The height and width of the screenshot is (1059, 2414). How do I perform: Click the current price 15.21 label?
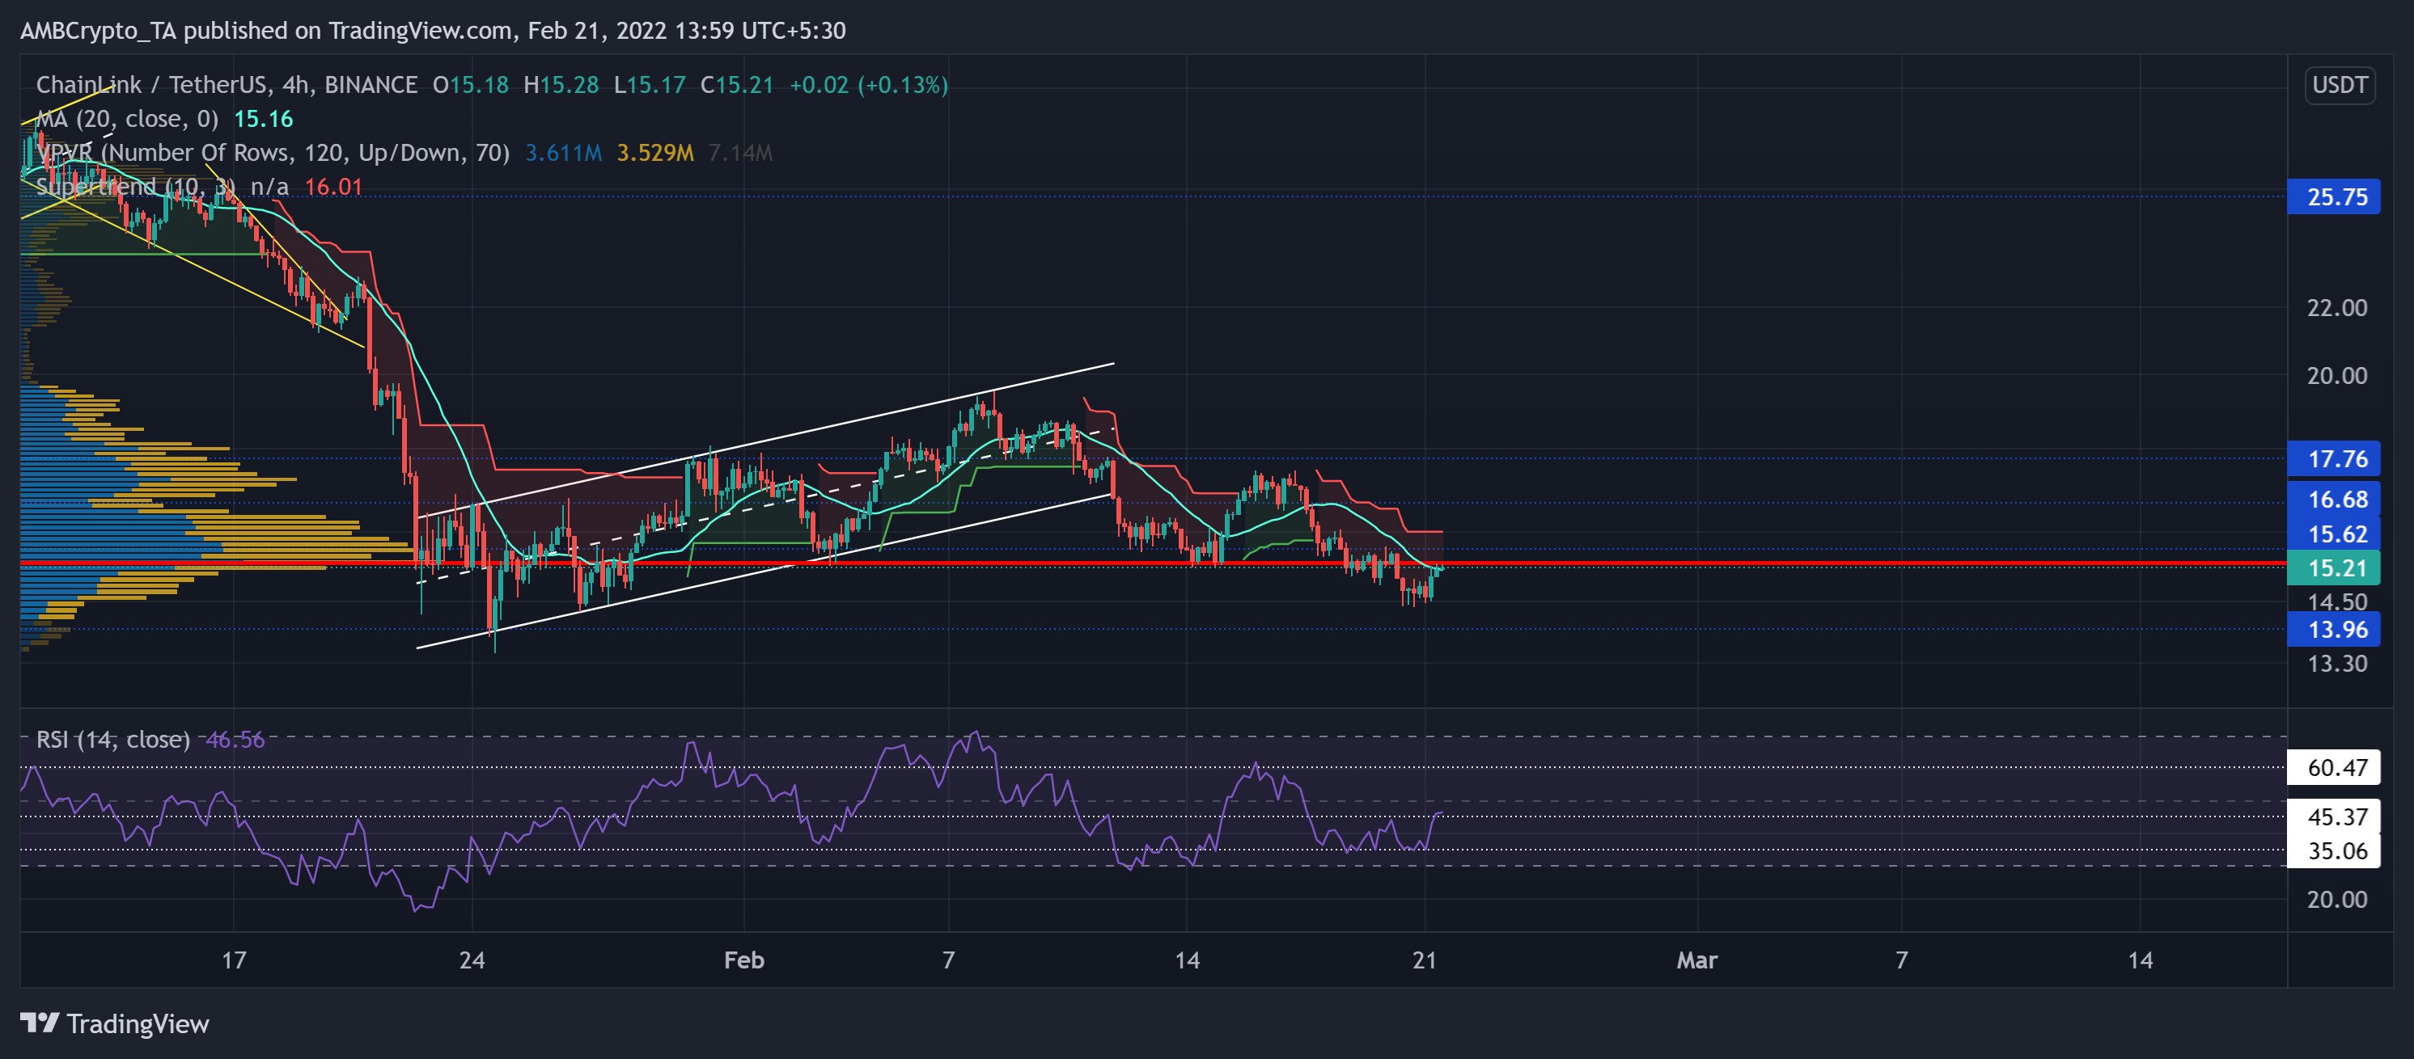2332,567
